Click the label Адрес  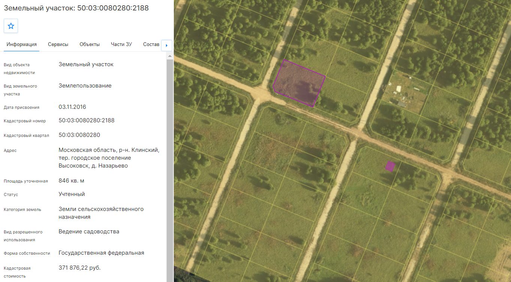[10, 150]
